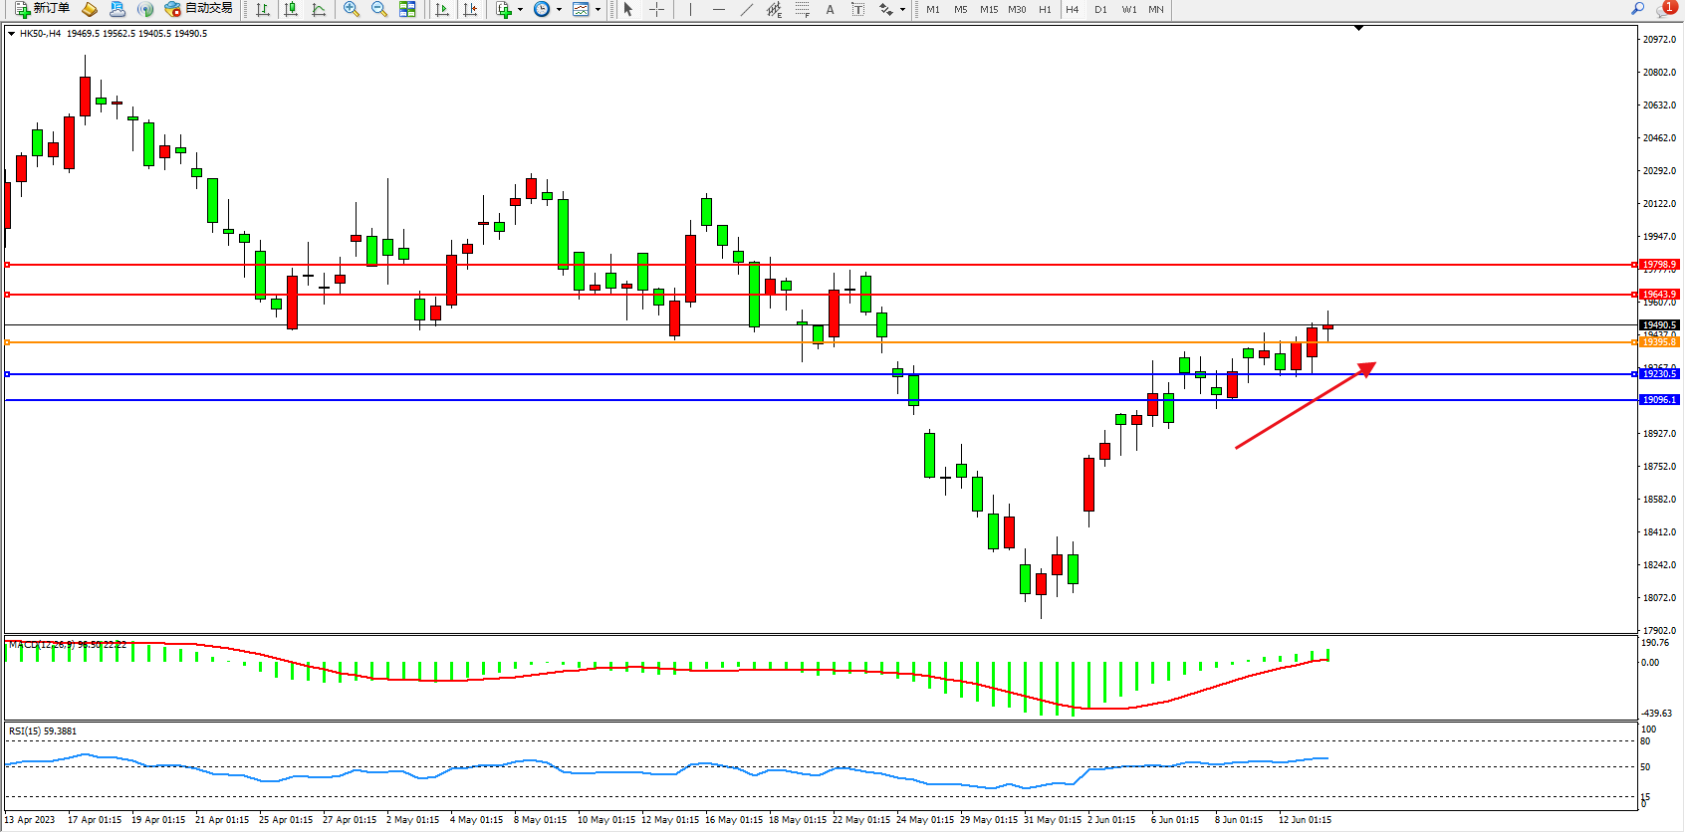Switch timeframe to M15
1685x833 pixels.
(x=988, y=9)
